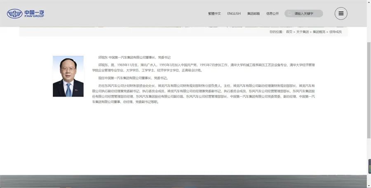Open the floating widget on right edge
371x188 pixels.
click(x=369, y=166)
